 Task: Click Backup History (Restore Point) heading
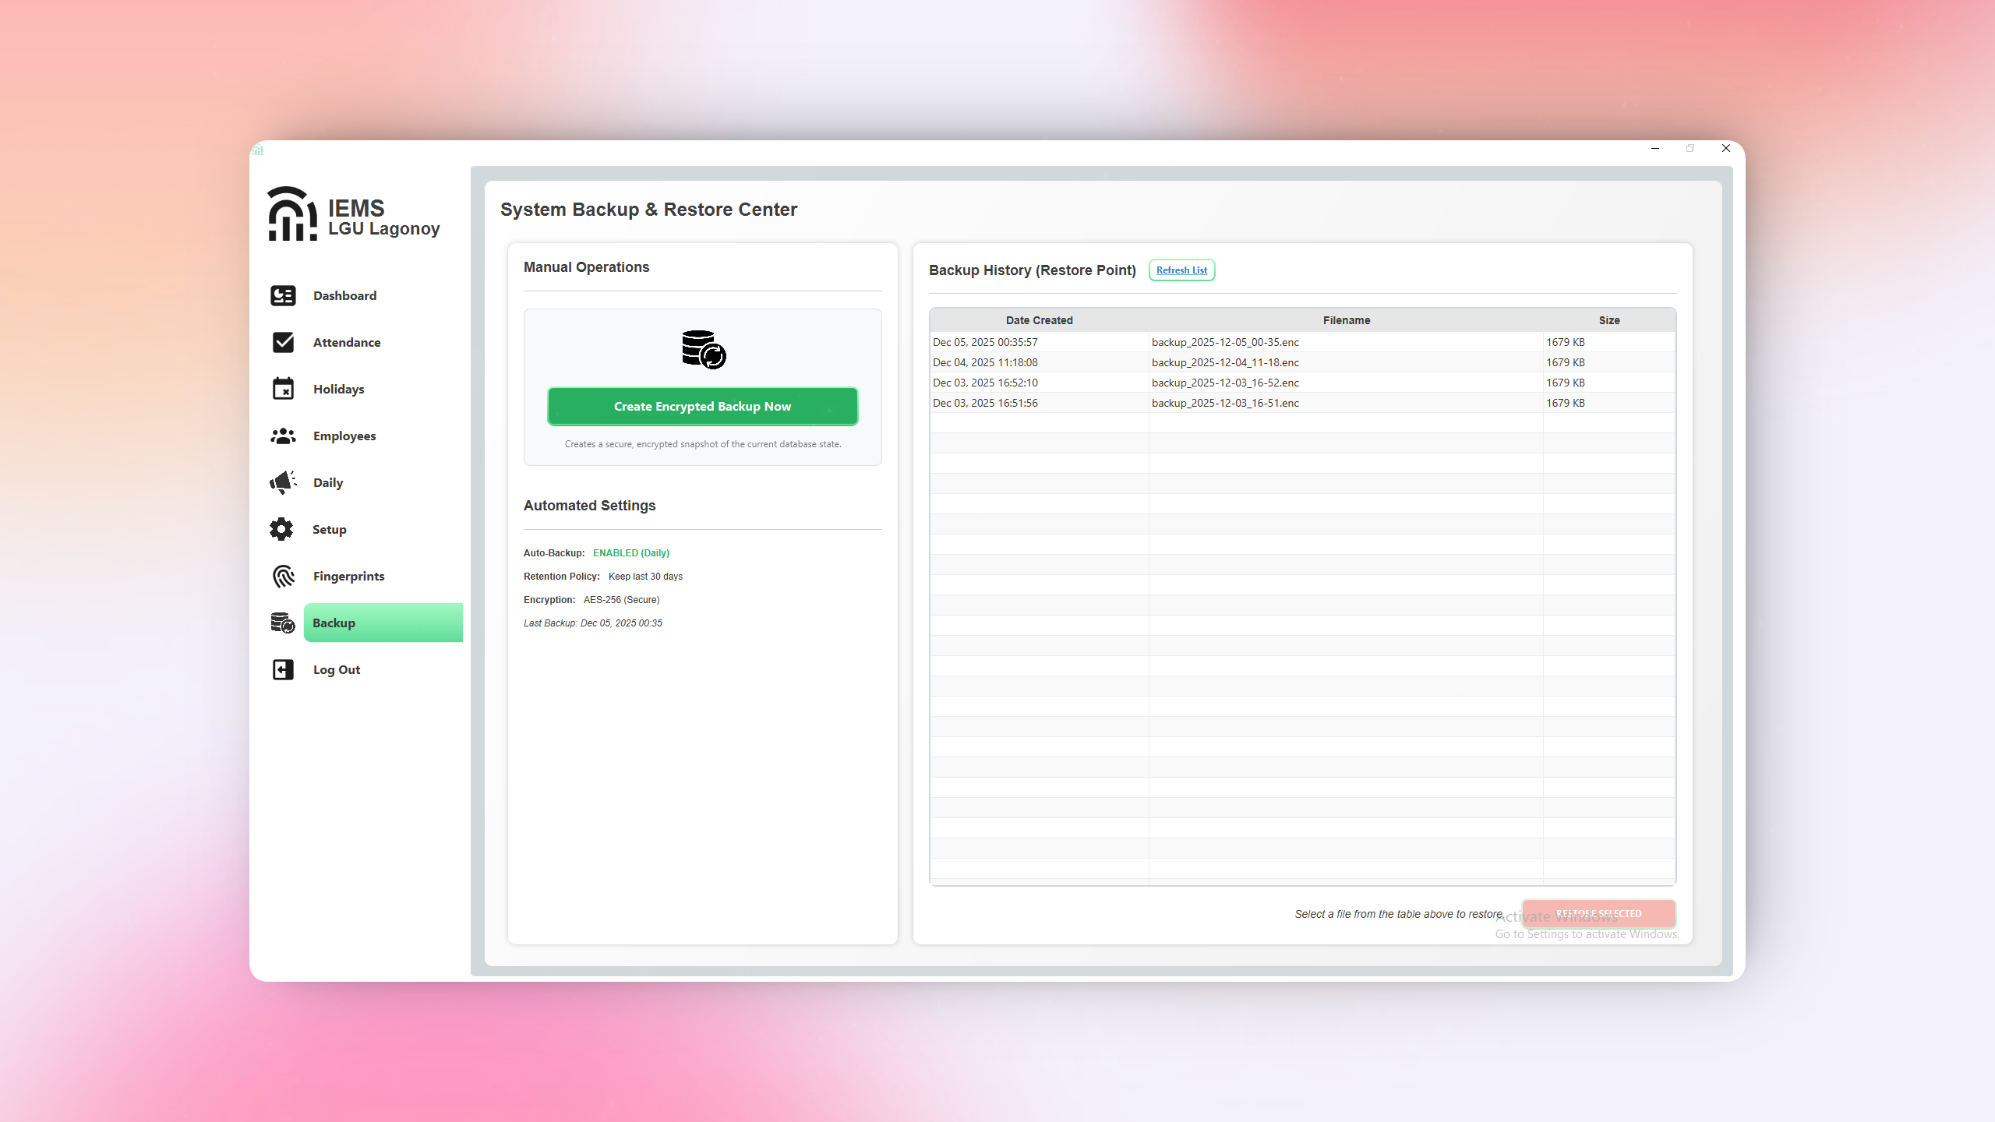pos(1032,270)
